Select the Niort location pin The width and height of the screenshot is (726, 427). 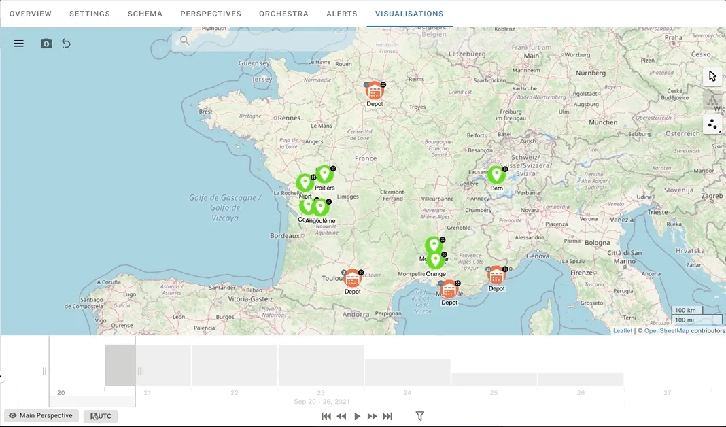pyautogui.click(x=305, y=183)
